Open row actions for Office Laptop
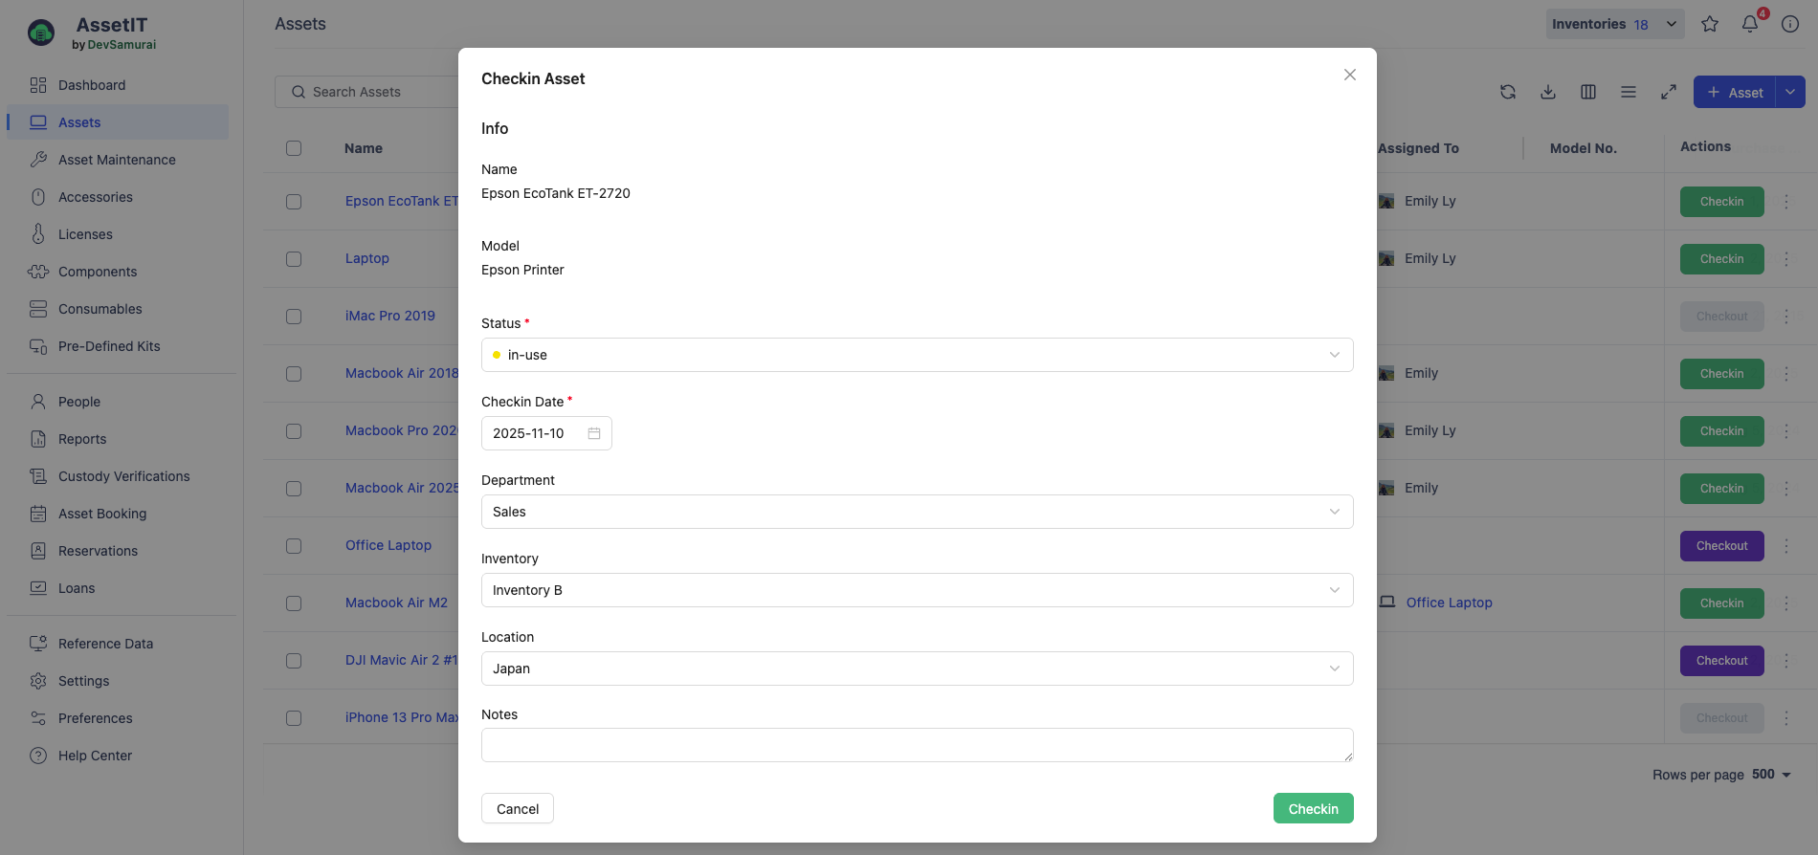The height and width of the screenshot is (855, 1818). [x=1786, y=546]
